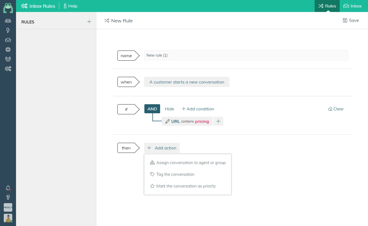Image resolution: width=368 pixels, height=226 pixels.
Task: Toggle the AND operator button
Action: point(152,109)
